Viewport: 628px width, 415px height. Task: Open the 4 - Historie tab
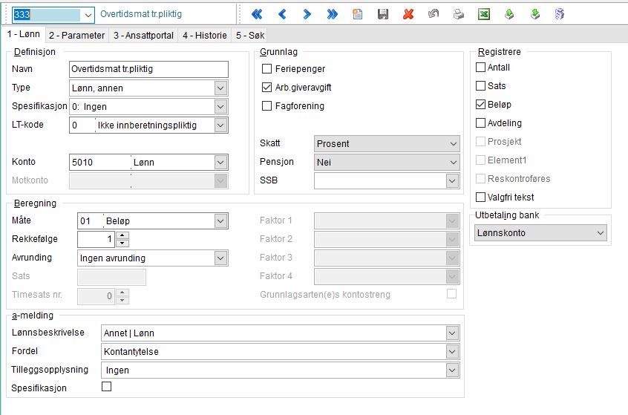pos(204,36)
